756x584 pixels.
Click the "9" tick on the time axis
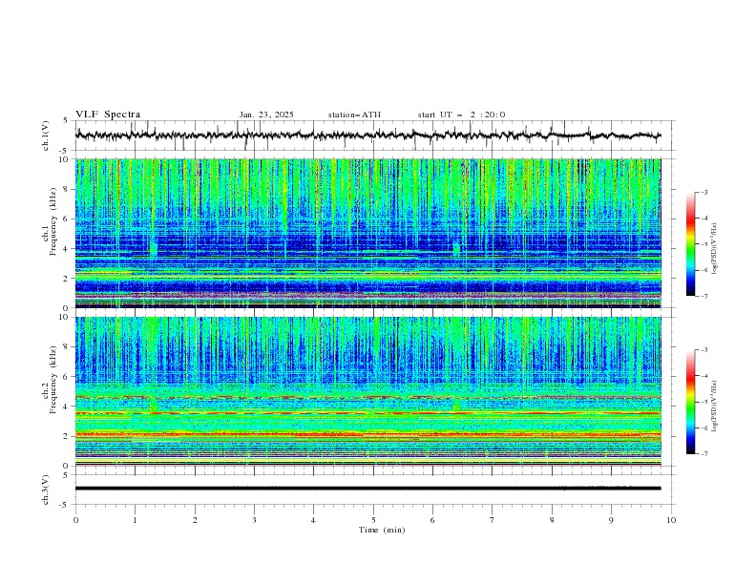611,520
